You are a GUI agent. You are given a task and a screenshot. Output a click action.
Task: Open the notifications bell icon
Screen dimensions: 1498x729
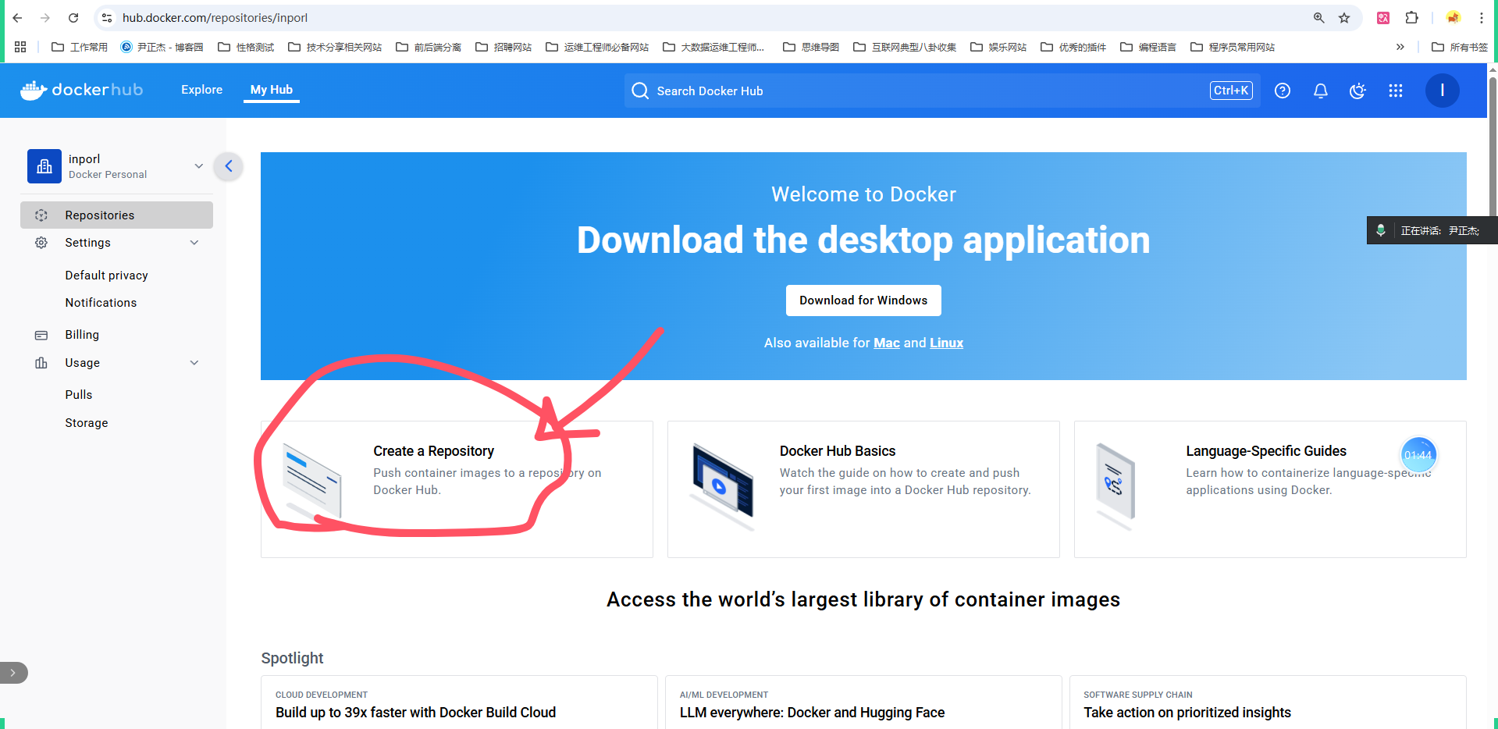[x=1321, y=91]
